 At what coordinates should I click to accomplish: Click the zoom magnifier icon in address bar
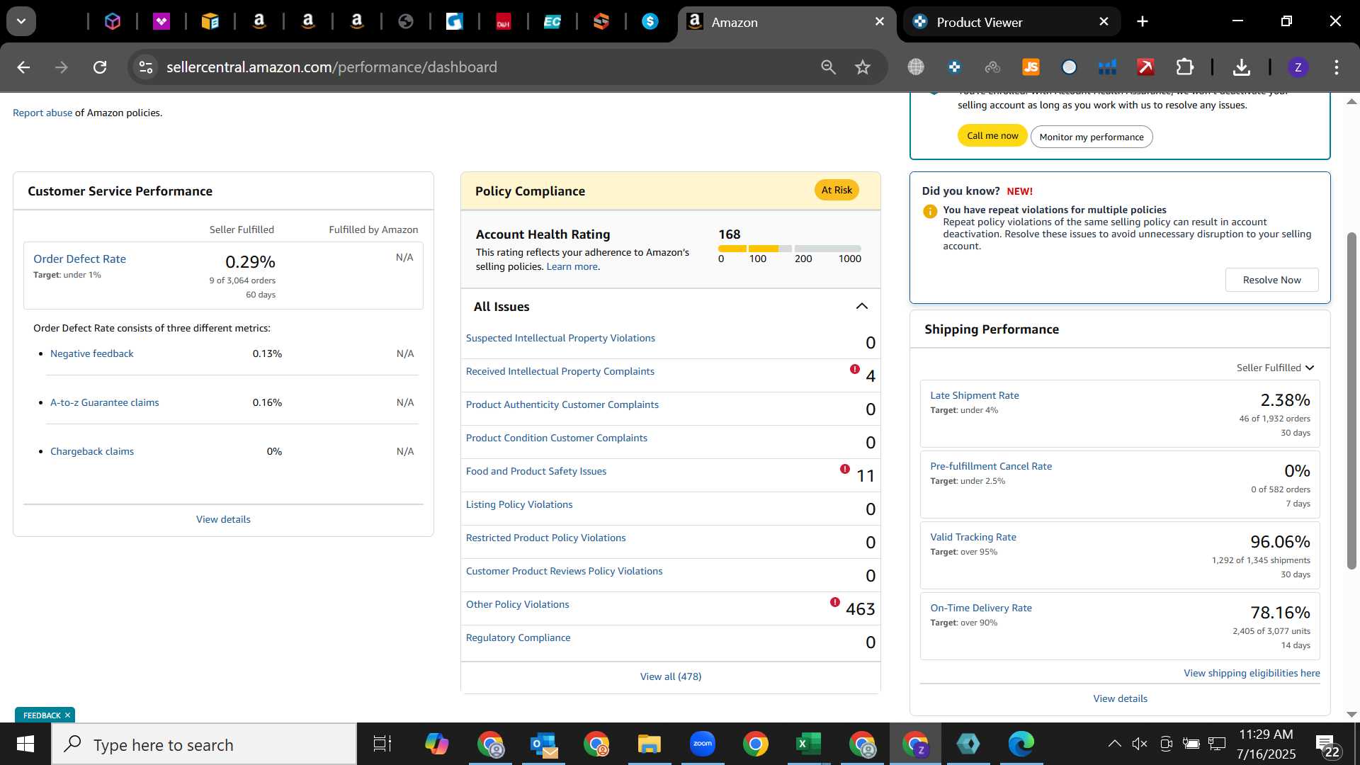[x=828, y=67]
